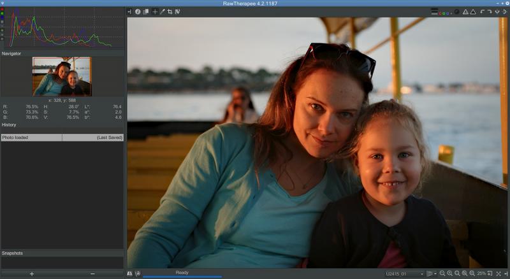Toggle green histogram channel
The image size is (510, 279).
tap(2, 13)
